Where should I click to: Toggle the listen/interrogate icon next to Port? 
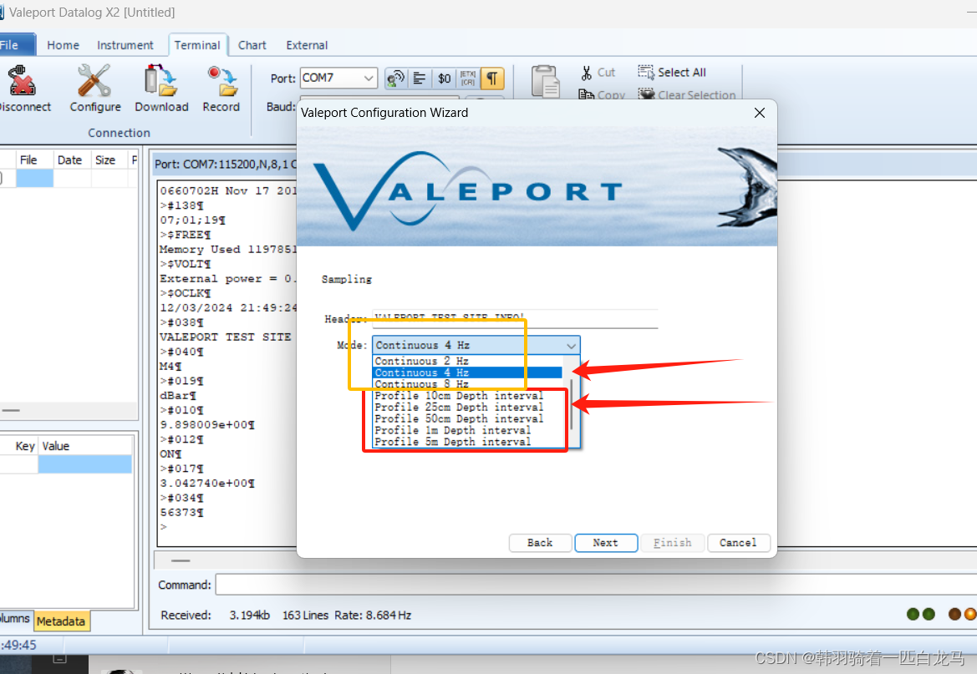[x=395, y=79]
